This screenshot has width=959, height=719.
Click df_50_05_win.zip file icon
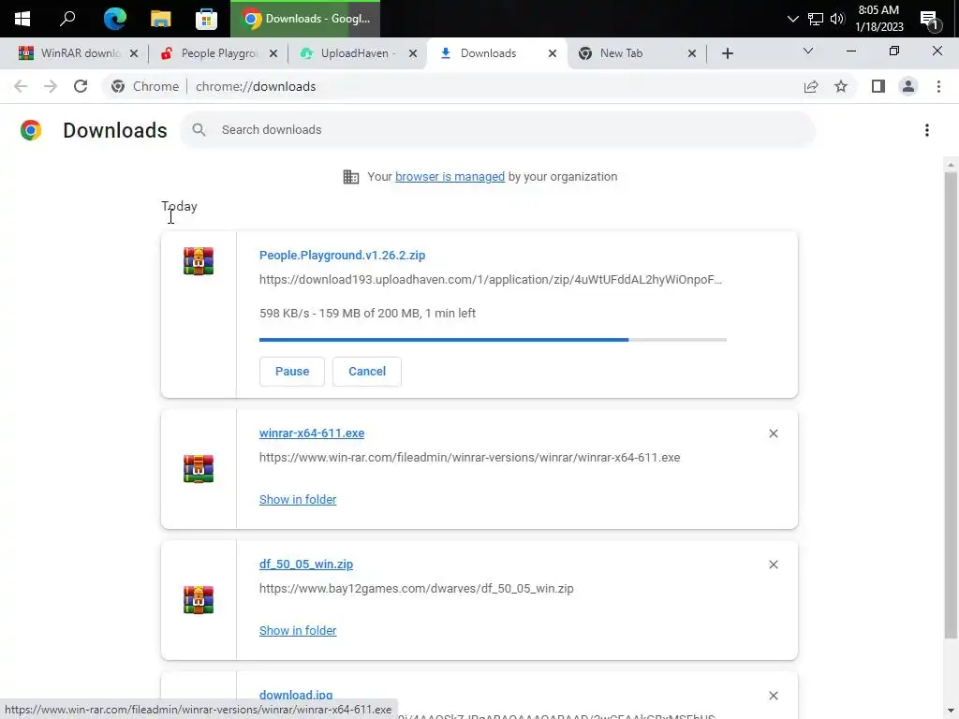pos(199,600)
